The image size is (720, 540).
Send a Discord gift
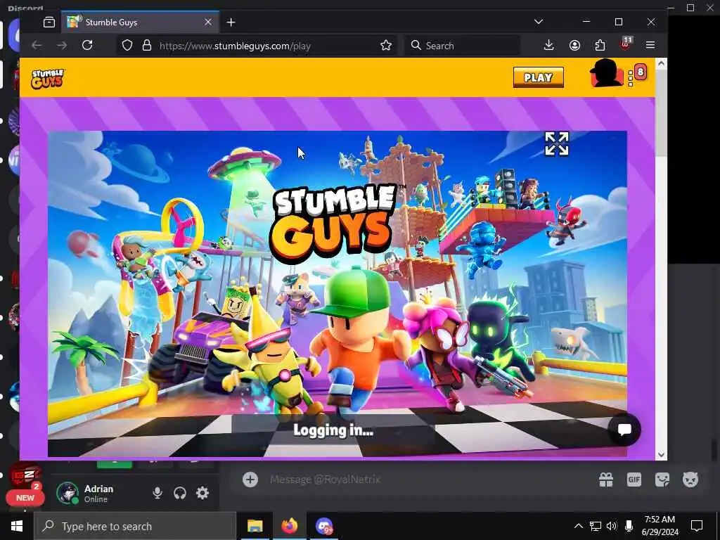coord(606,480)
